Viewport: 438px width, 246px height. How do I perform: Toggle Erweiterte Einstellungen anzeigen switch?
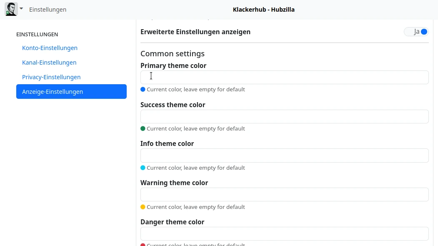pos(416,32)
